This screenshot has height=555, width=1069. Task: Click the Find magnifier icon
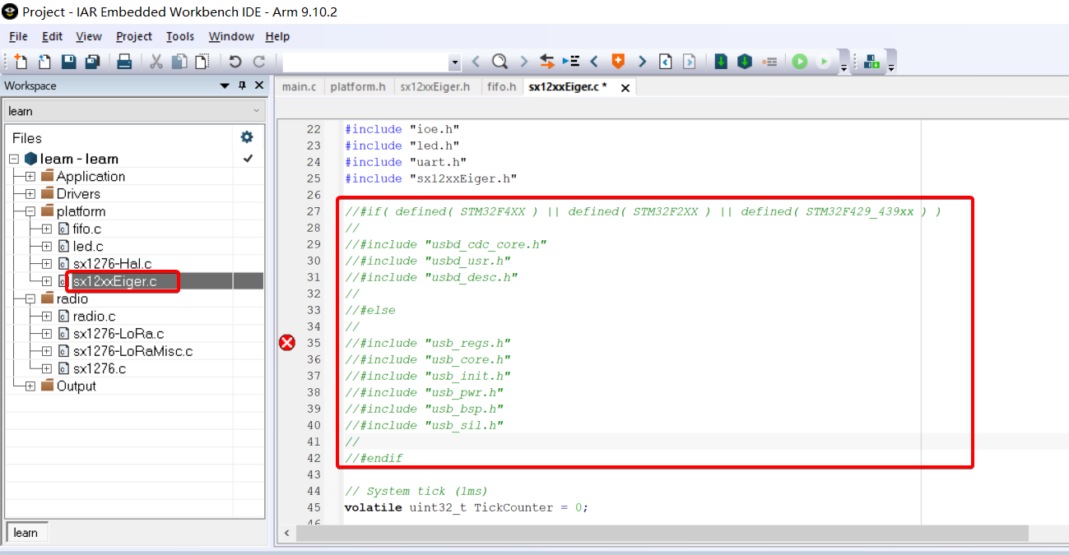500,62
